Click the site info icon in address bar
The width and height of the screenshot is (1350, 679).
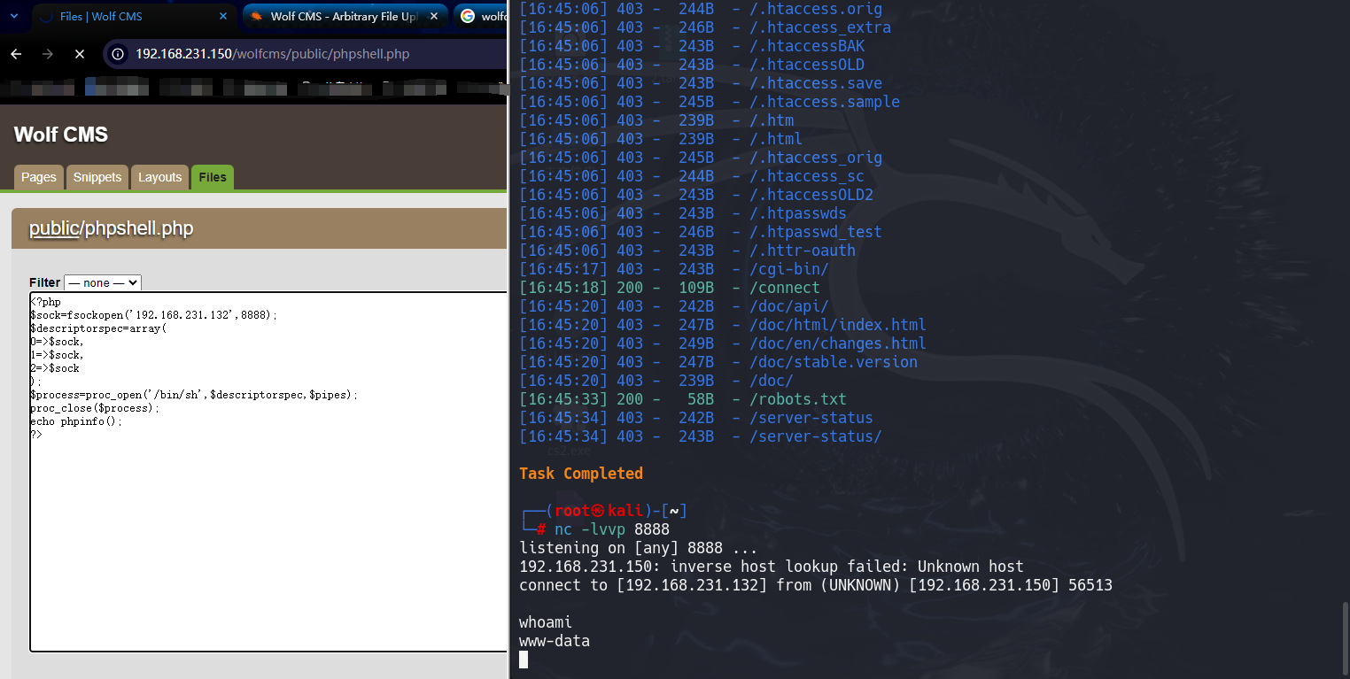pos(118,54)
